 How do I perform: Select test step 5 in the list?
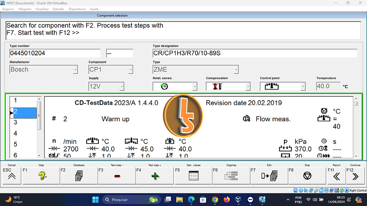point(23,144)
